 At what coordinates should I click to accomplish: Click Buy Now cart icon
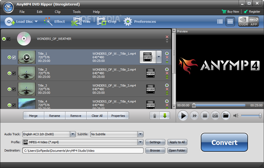224,12
